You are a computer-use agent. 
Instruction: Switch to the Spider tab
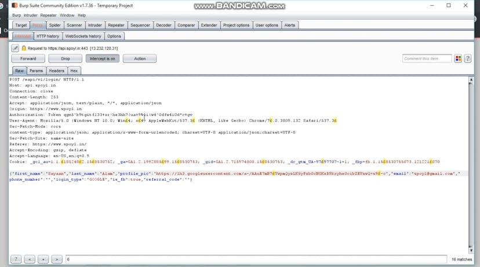tap(55, 25)
